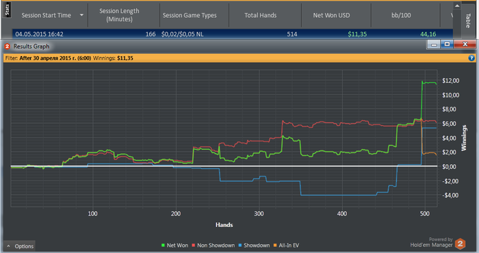This screenshot has height=253, width=479.
Task: Sort by Net Won USD column
Action: coord(331,15)
